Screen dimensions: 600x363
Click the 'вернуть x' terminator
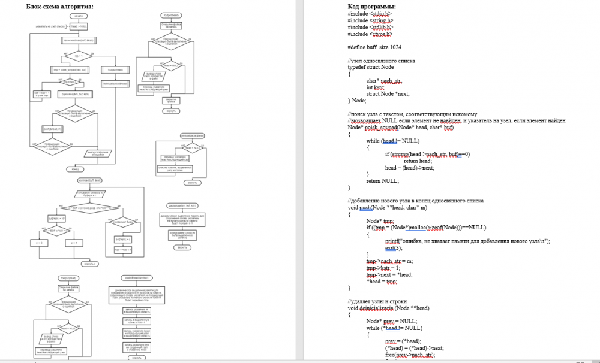tap(90, 264)
